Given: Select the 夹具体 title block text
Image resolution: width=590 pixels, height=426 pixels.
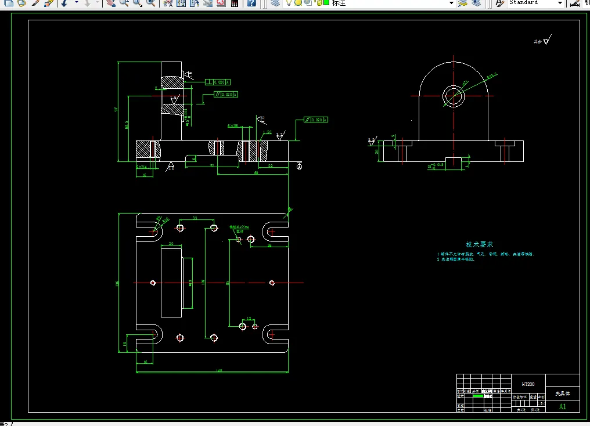Looking at the screenshot, I should coord(563,393).
